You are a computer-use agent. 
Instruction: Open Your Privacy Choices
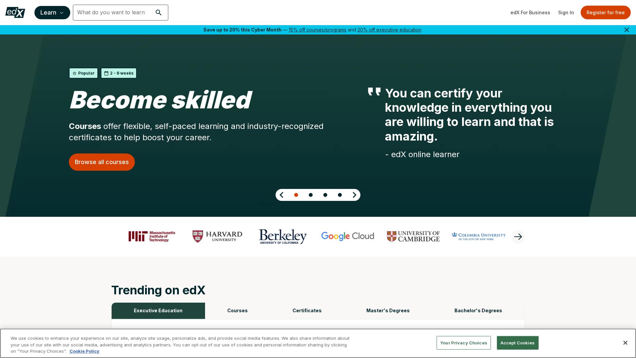tap(463, 343)
